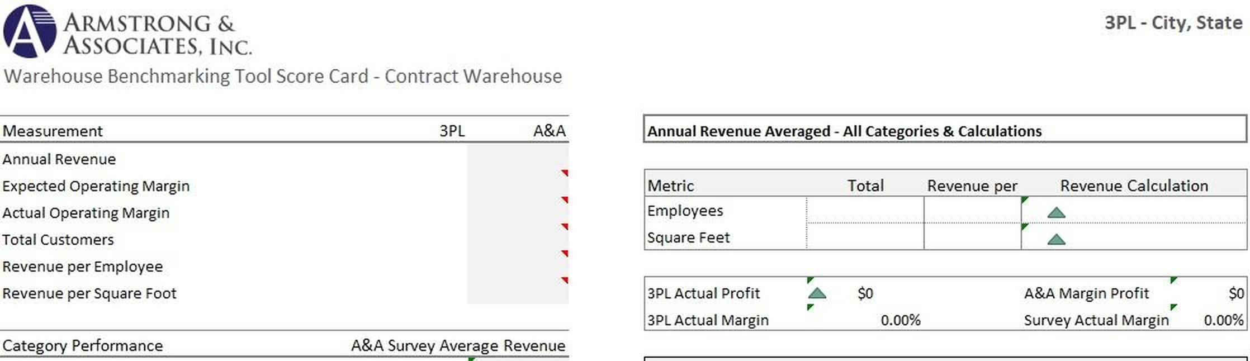Select the Square Feet Revenue per cell
The height and width of the screenshot is (361, 1250).
(972, 237)
